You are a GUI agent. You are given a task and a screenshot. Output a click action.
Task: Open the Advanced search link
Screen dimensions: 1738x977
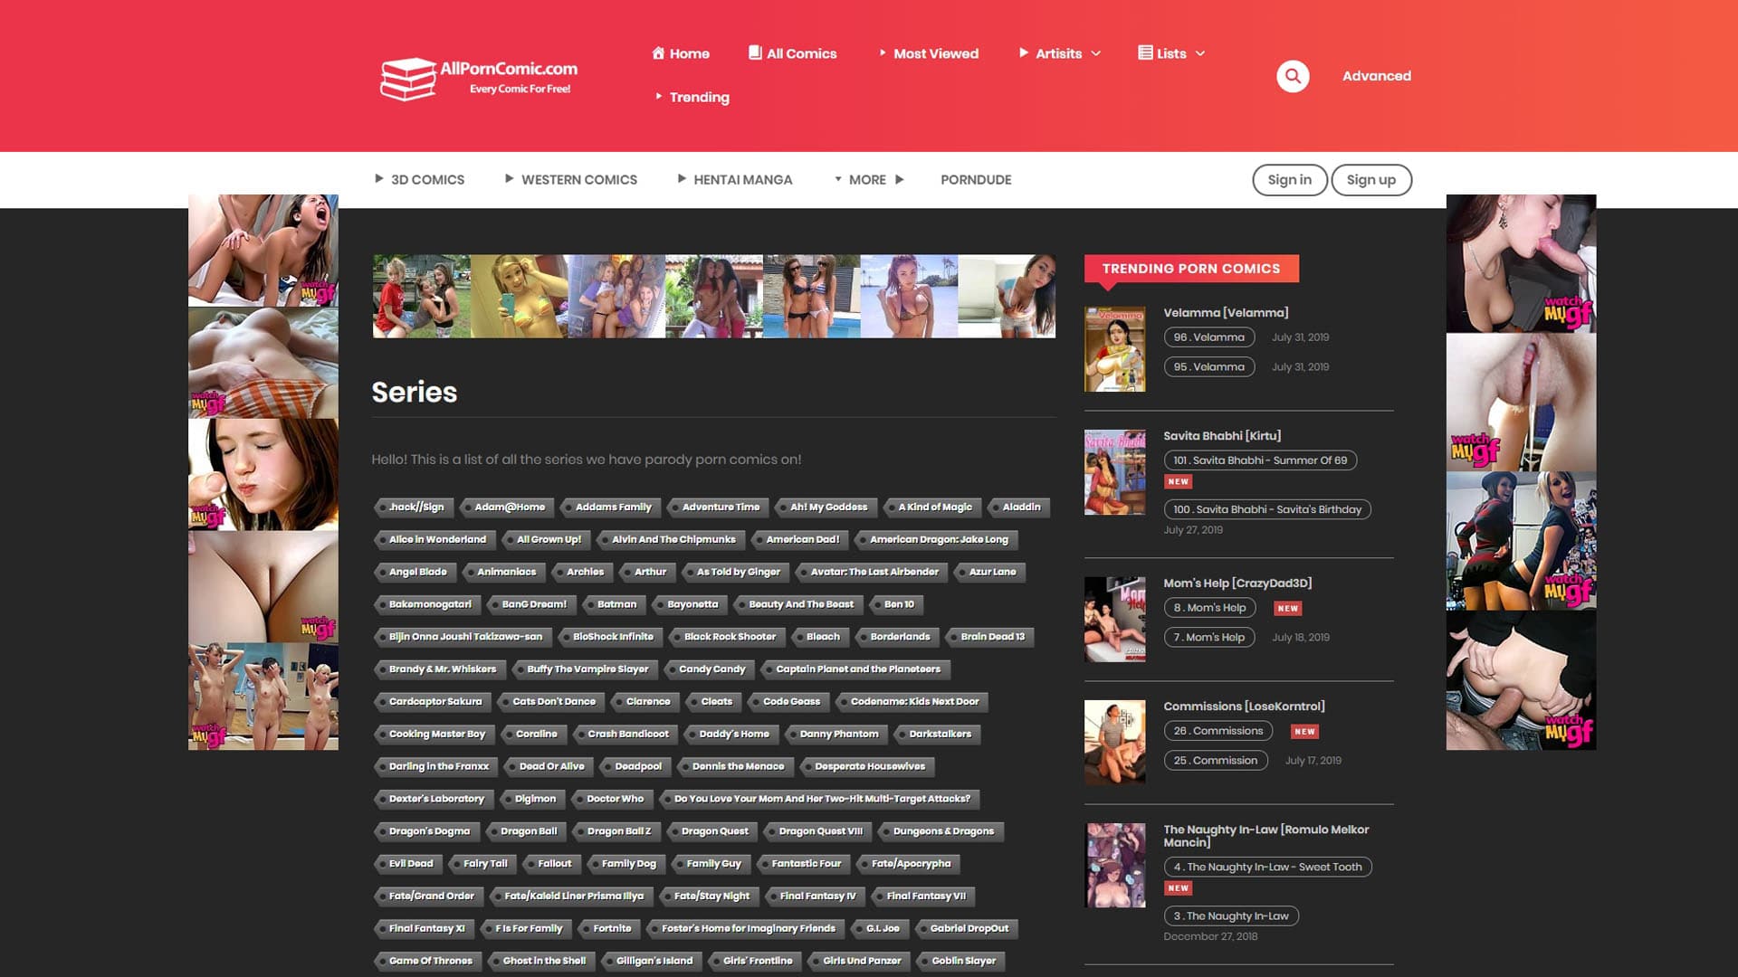1376,76
